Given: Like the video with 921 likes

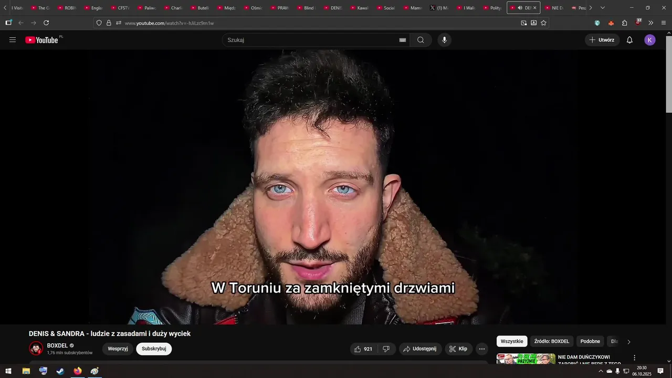Looking at the screenshot, I should coord(363,349).
